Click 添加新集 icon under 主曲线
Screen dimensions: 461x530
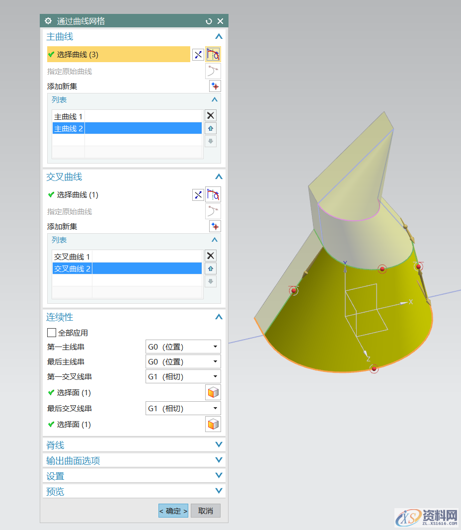point(215,86)
